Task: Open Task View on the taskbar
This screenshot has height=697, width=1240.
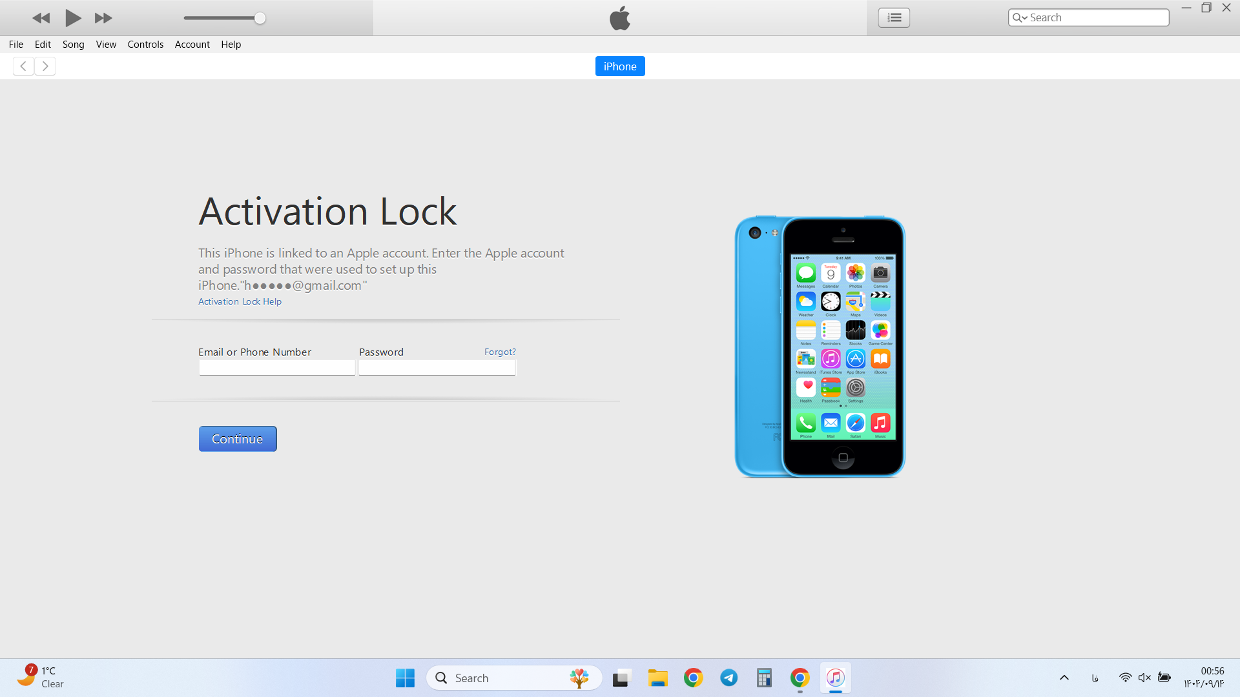Action: [x=621, y=678]
